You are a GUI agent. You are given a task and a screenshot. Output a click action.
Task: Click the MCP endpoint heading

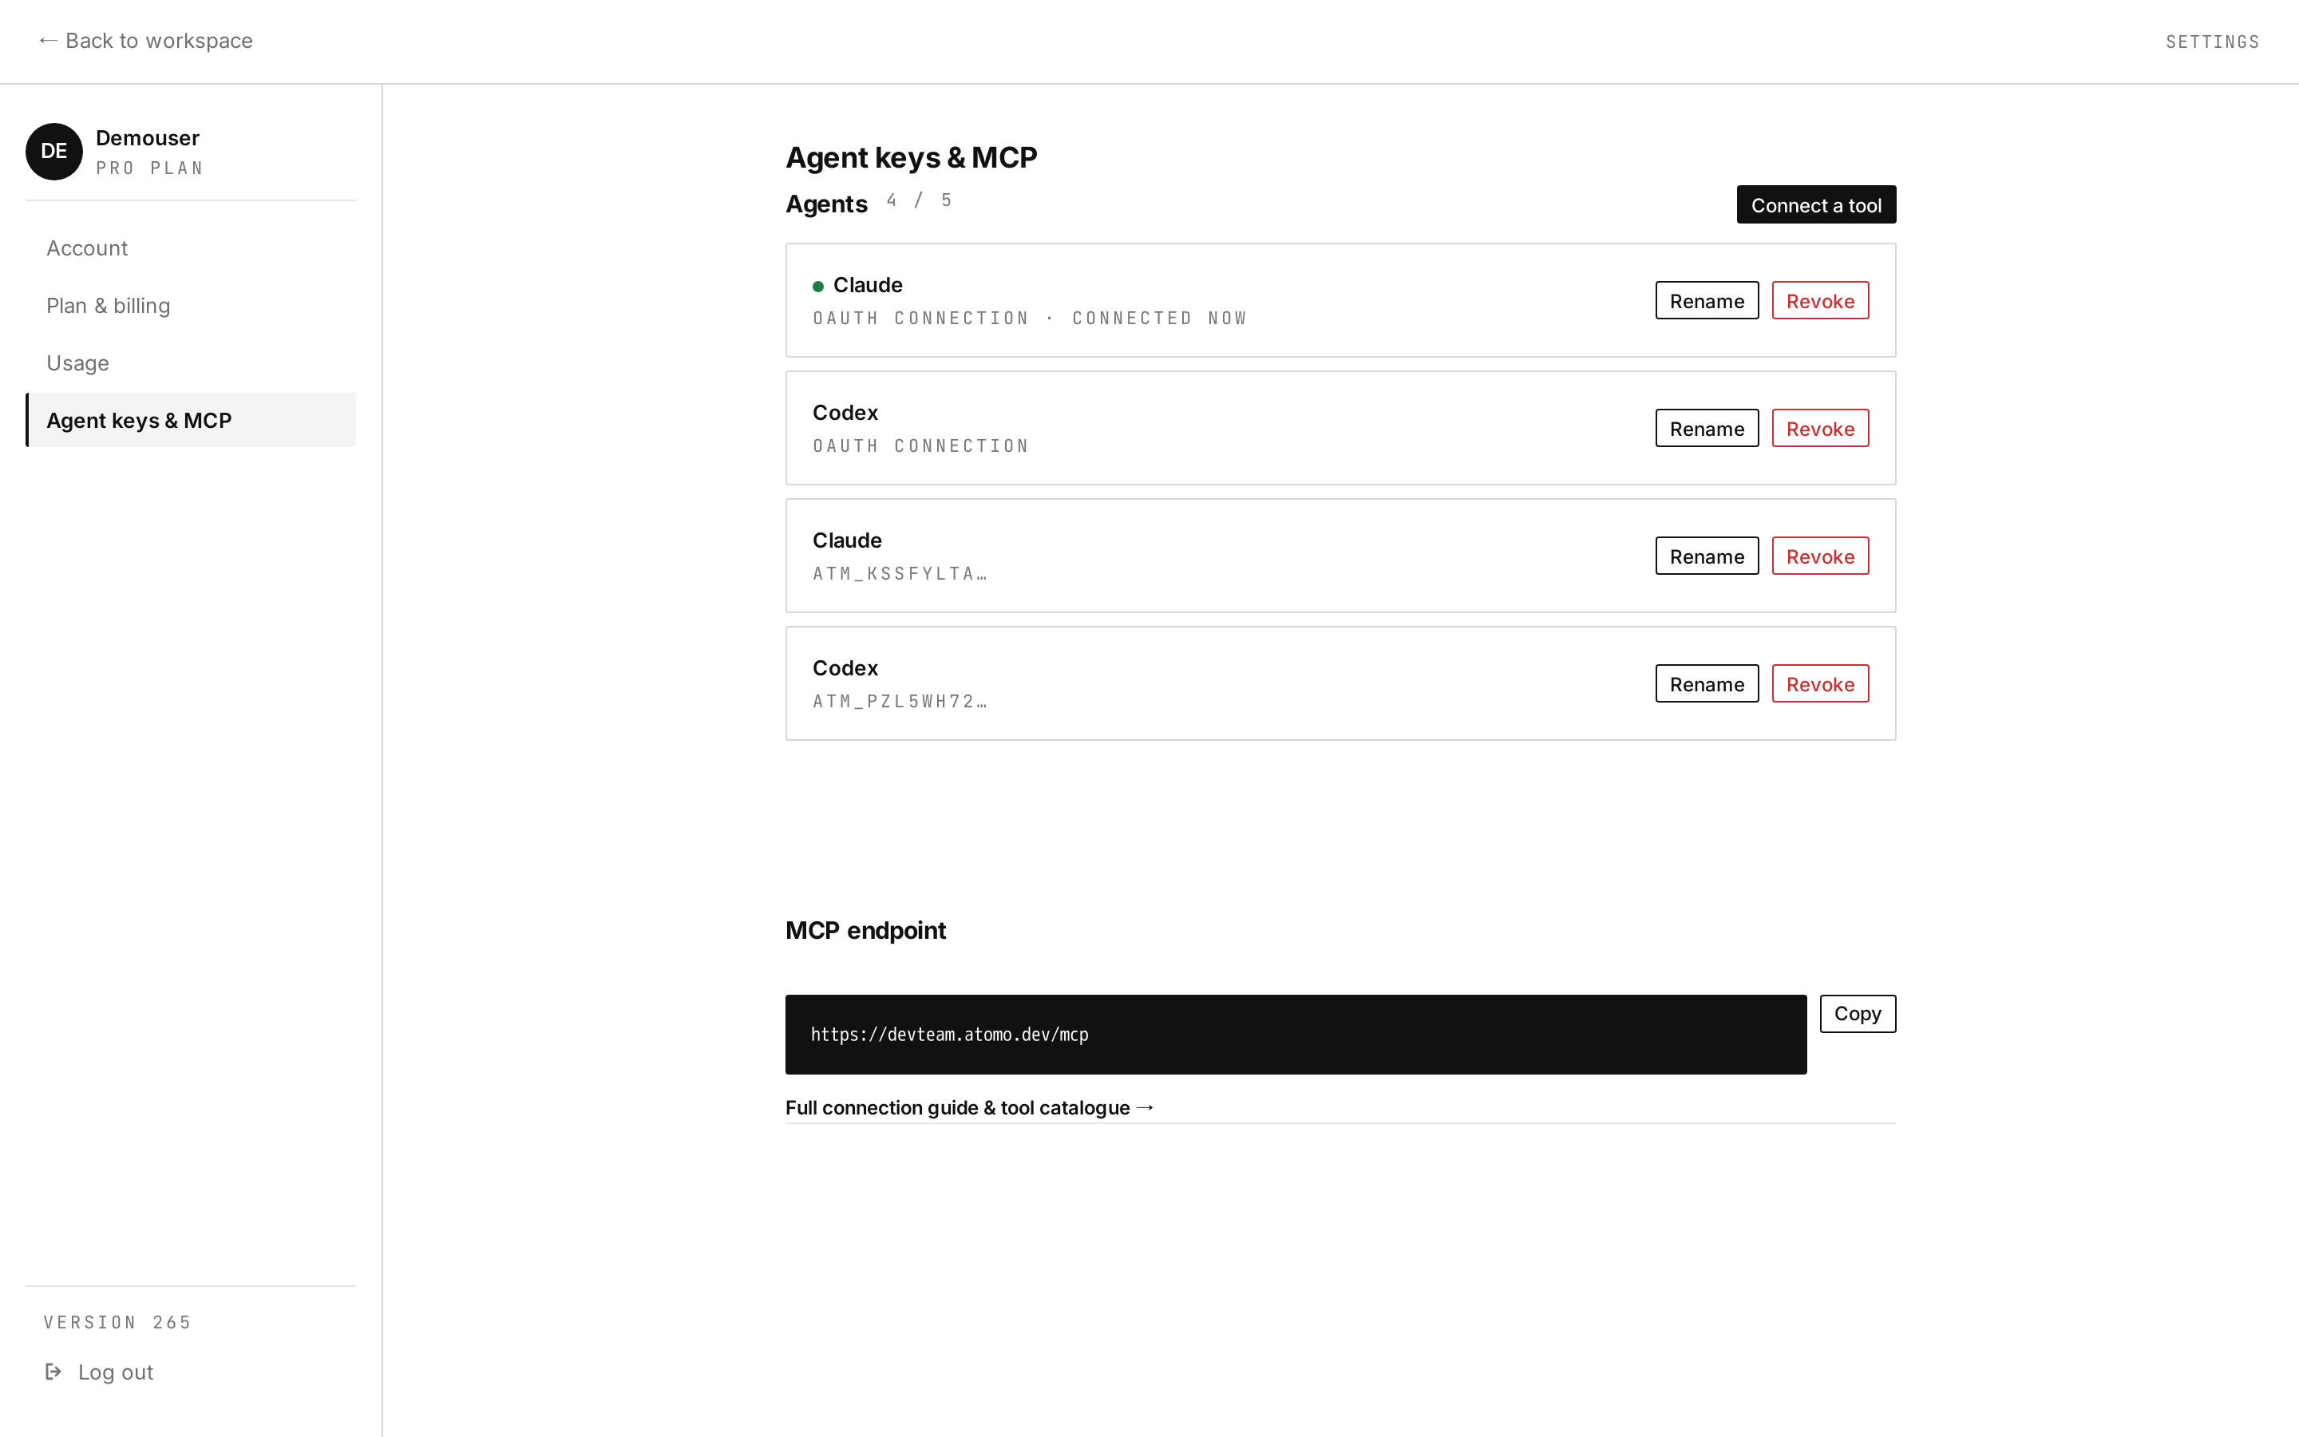[865, 930]
